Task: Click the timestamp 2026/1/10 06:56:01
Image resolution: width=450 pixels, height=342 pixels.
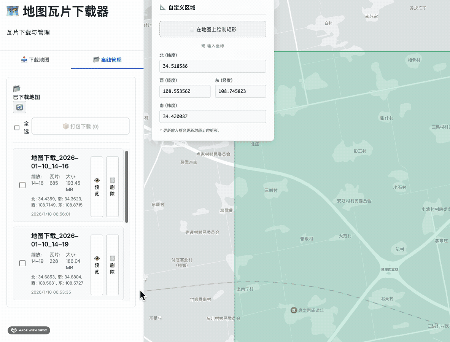Action: tap(51, 214)
